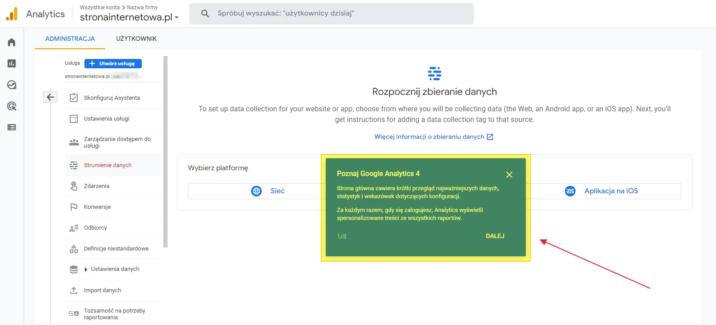This screenshot has width=716, height=325.
Task: Focus the search field Spróbuj wyszukać
Action: coord(332,13)
